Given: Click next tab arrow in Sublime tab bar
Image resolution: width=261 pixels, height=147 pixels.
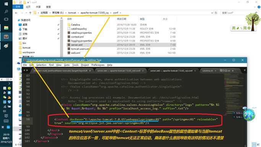Looking at the screenshot, I should pyautogui.click(x=27, y=70).
